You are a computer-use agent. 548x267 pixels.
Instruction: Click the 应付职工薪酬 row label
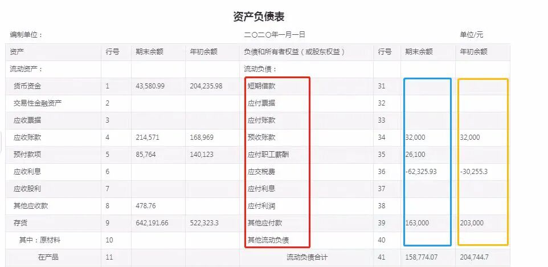click(x=268, y=155)
